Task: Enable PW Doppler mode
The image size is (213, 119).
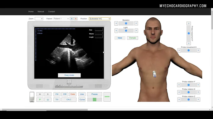Action: [x=57, y=94]
